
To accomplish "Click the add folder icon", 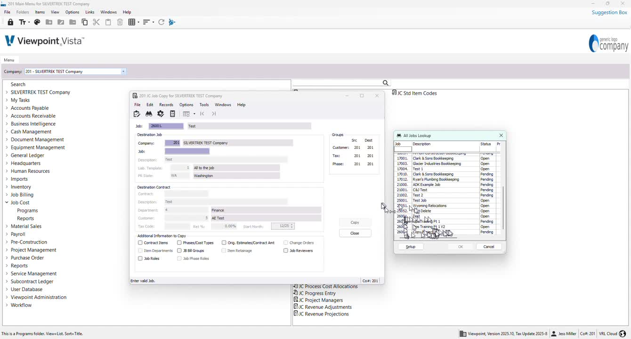I will (x=49, y=22).
